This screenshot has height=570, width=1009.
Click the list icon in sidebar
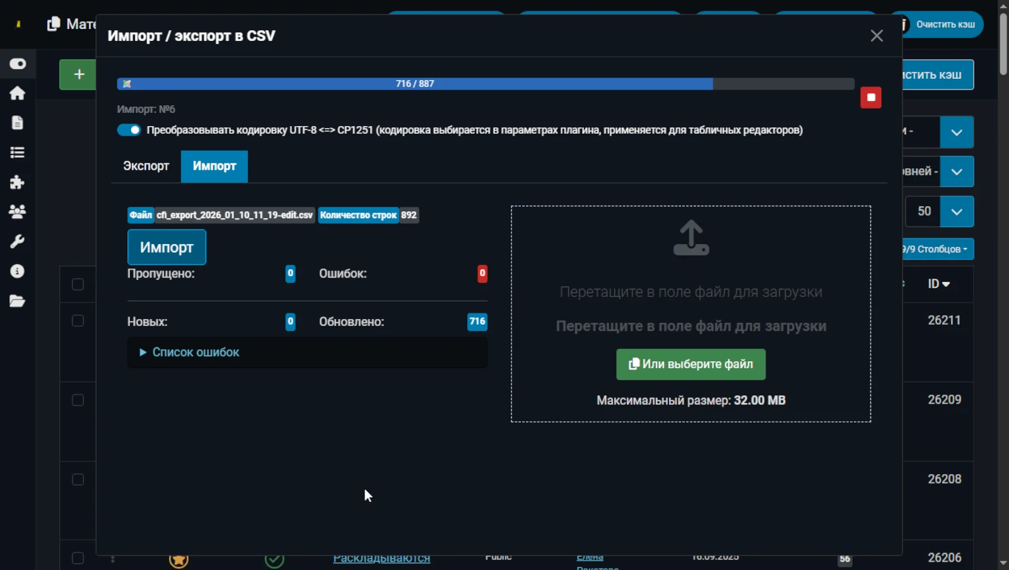[17, 153]
